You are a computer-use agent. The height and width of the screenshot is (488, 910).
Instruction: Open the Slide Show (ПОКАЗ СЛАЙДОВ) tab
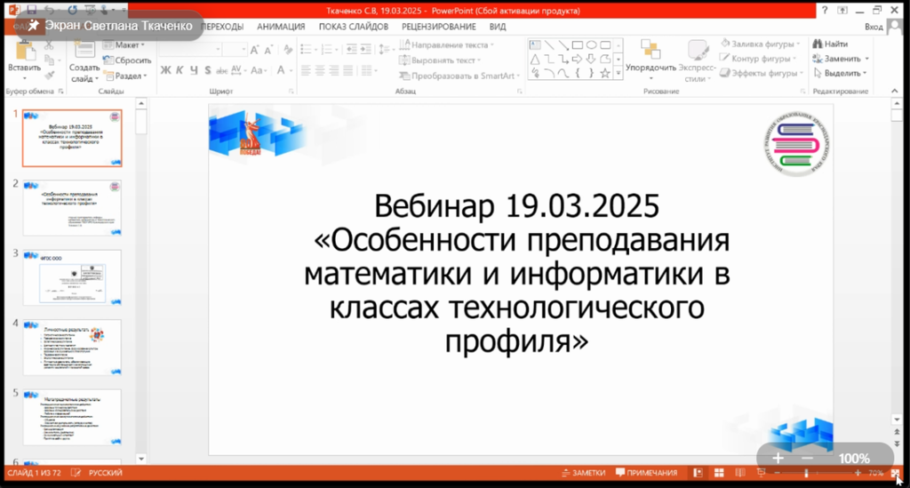click(x=354, y=27)
